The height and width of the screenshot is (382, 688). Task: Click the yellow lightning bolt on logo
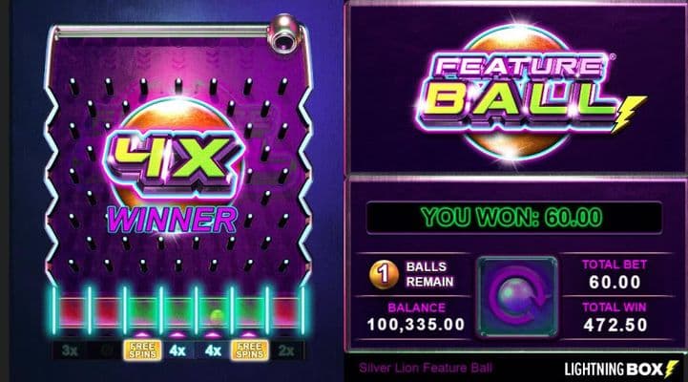click(x=629, y=115)
